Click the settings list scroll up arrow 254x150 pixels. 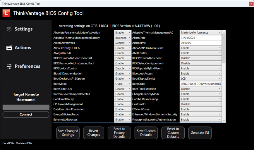(x=224, y=32)
